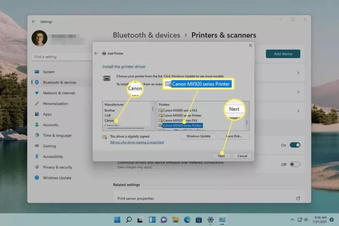This screenshot has width=339, height=226.
Task: Select highlighted Canon MX920 series Printer row
Action: tap(180, 125)
